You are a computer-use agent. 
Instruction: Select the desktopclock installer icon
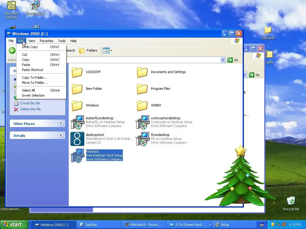pyautogui.click(x=77, y=139)
